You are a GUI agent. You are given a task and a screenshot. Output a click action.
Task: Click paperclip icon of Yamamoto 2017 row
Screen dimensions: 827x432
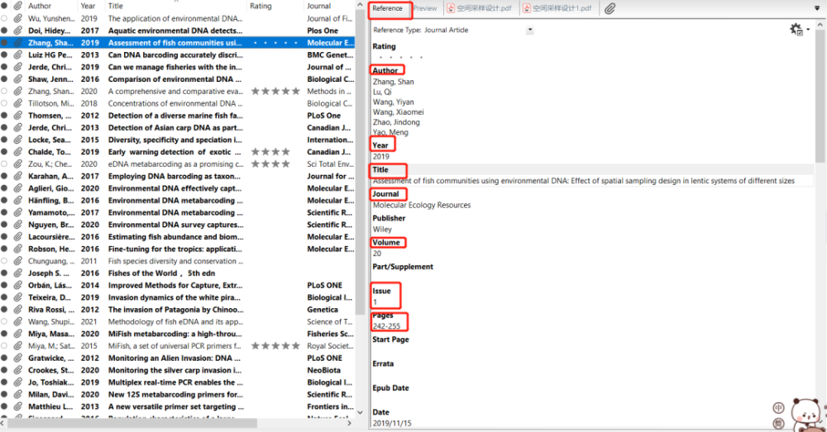18,212
